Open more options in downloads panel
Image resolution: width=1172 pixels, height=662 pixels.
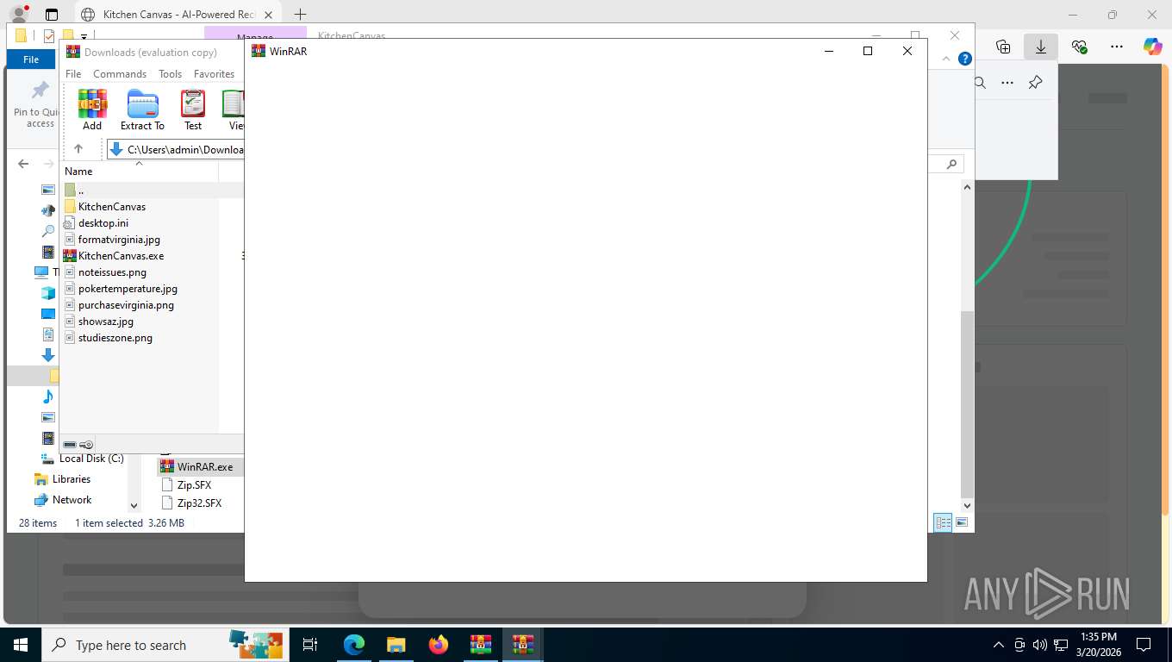coord(1007,83)
